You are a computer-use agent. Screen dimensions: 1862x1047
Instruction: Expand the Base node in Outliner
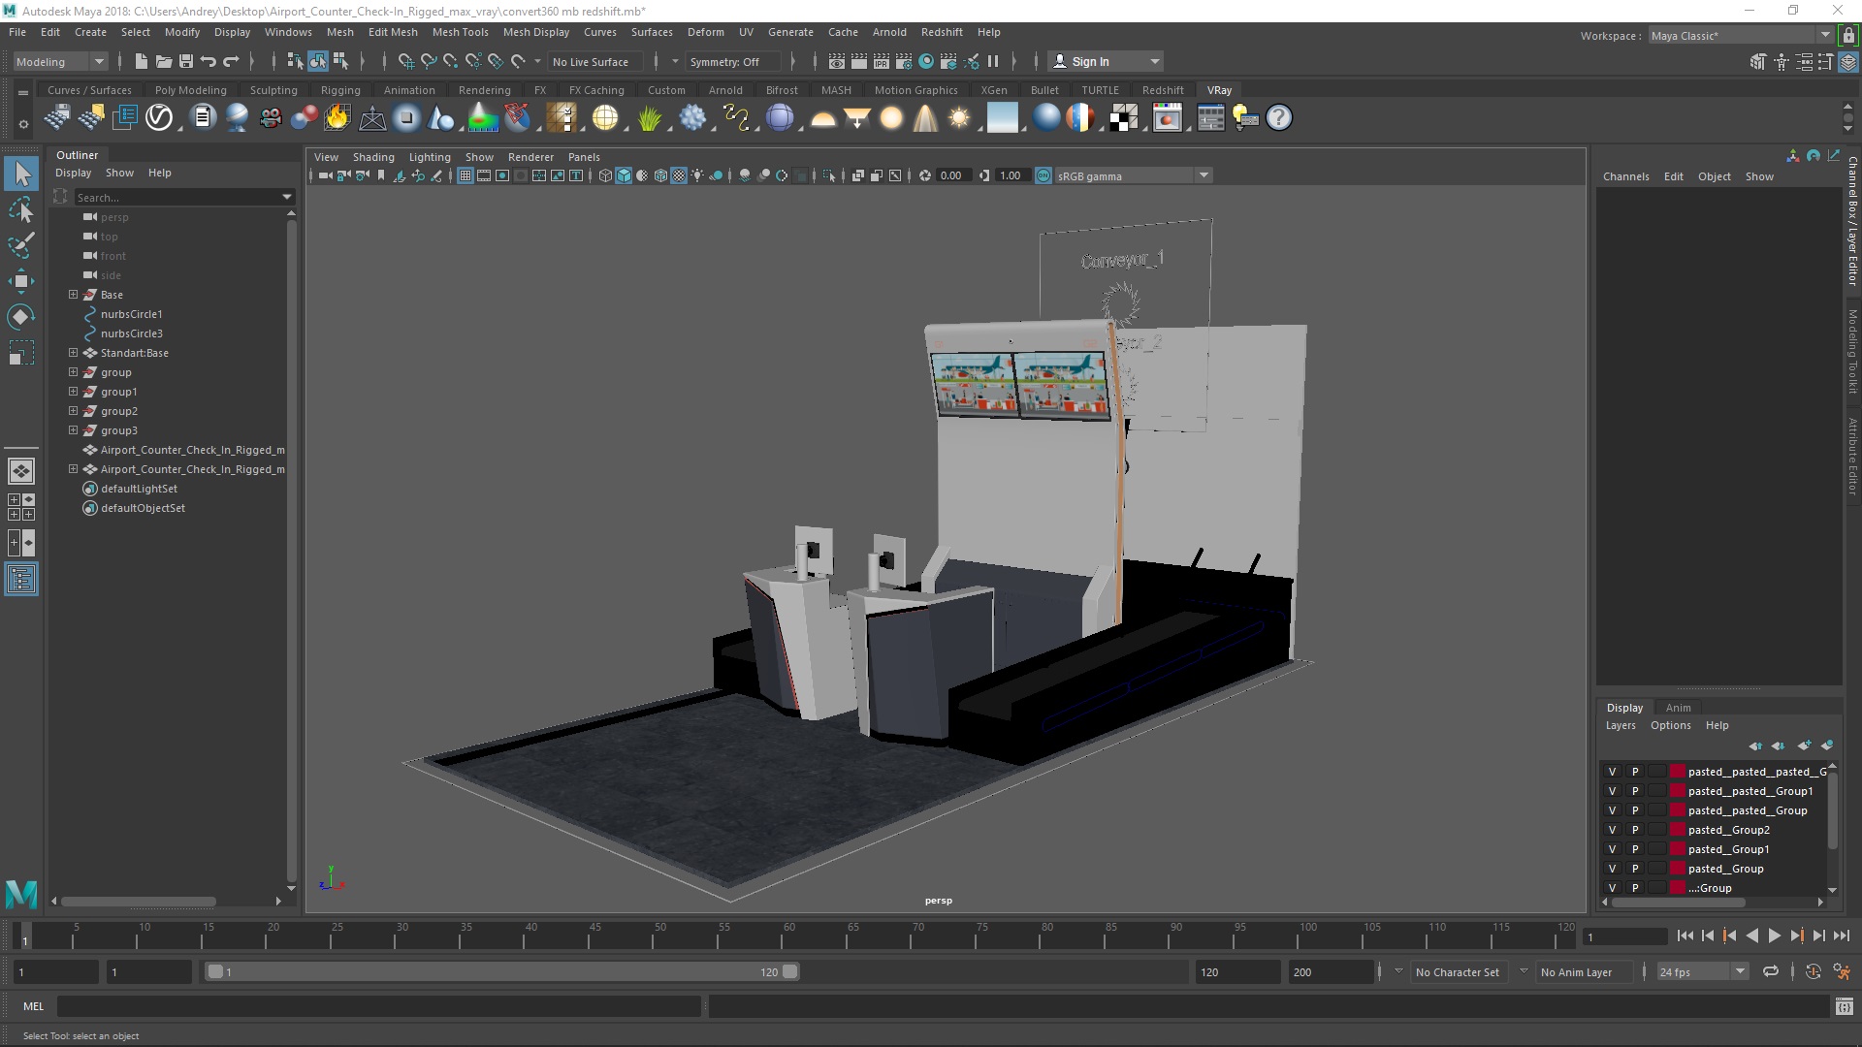click(73, 295)
